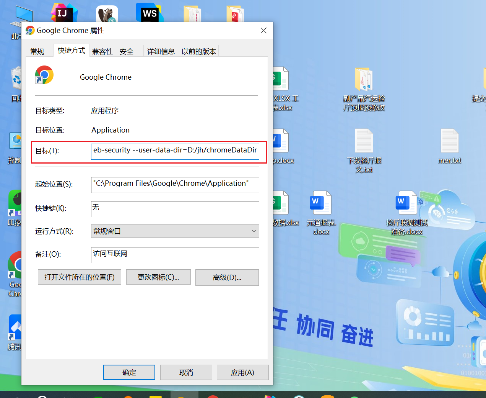Click the 备注(O) comment field

175,255
